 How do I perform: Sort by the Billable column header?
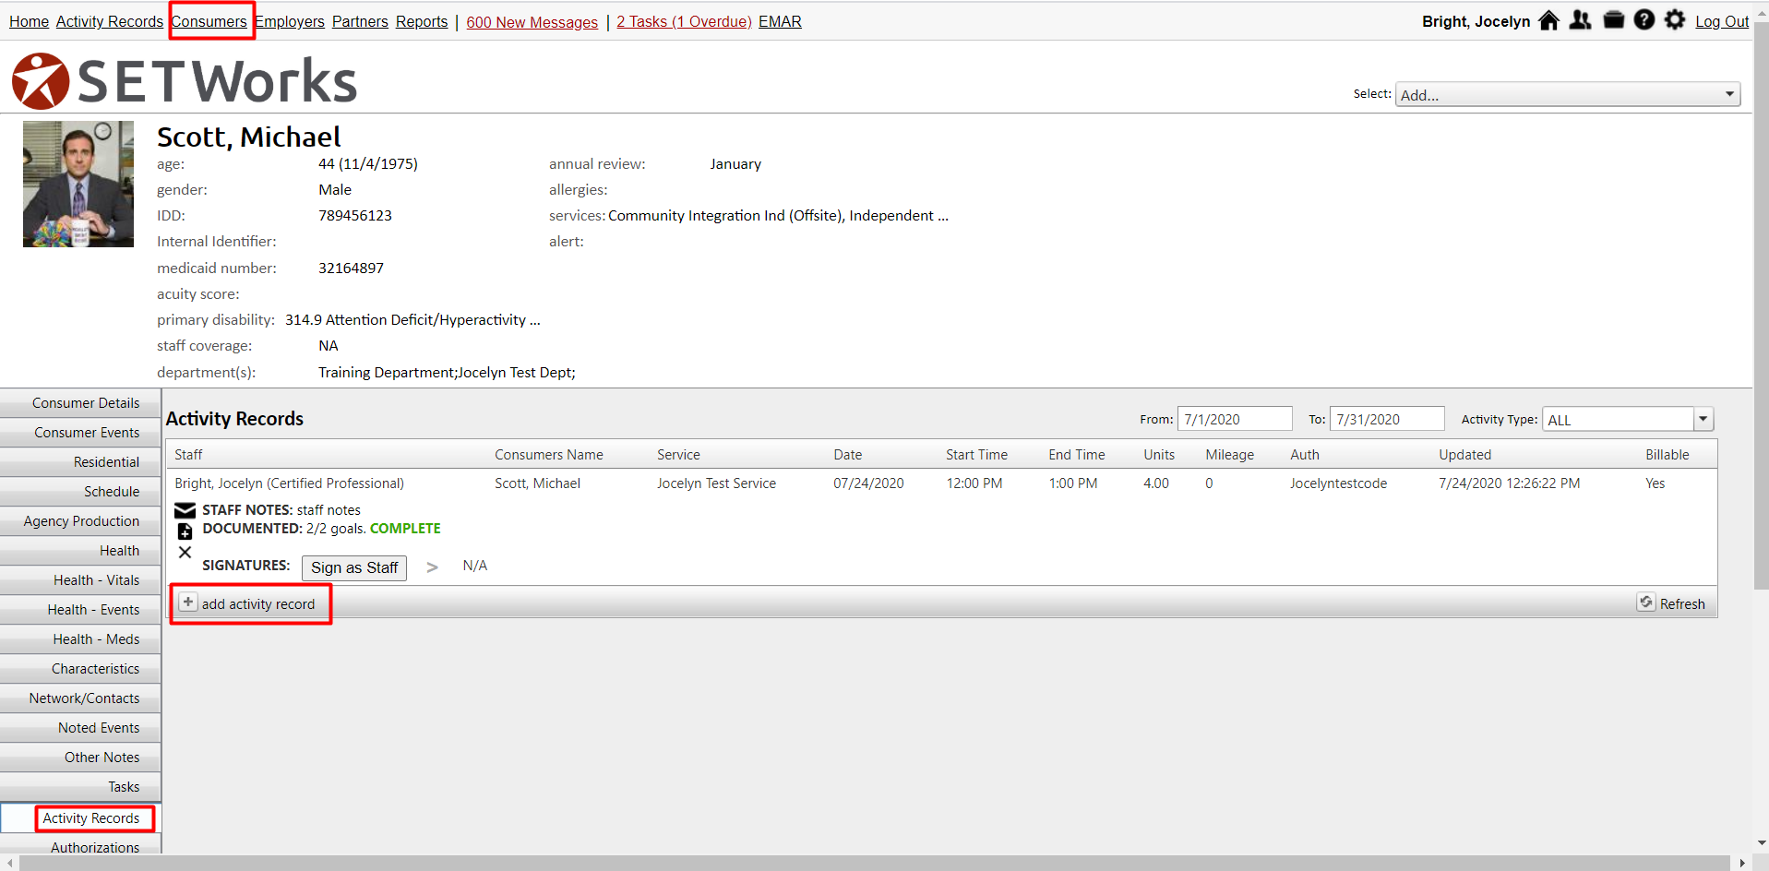(x=1667, y=455)
